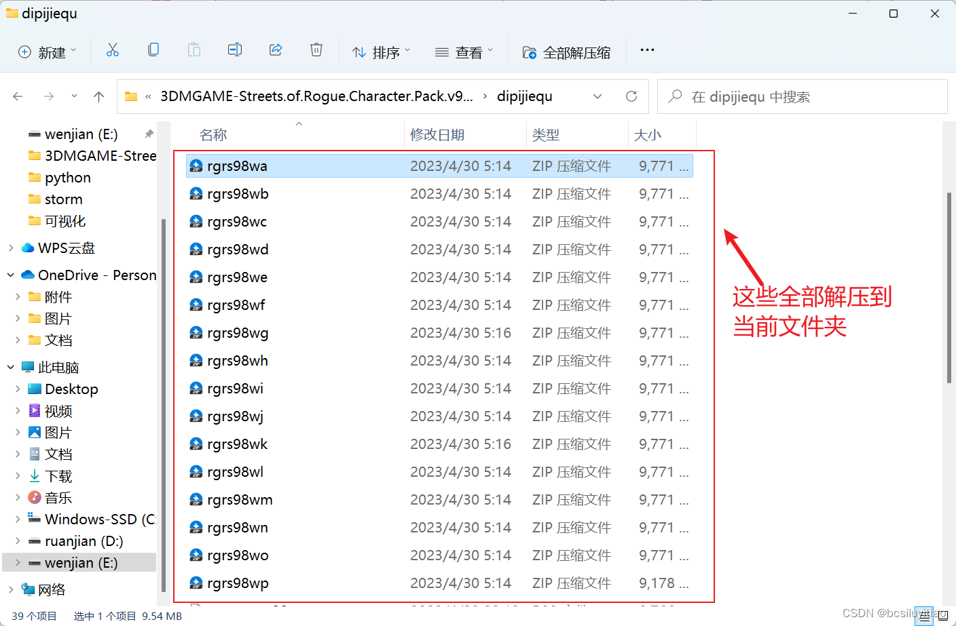
Task: Click the input method indicator in the taskbar
Action: 925,616
